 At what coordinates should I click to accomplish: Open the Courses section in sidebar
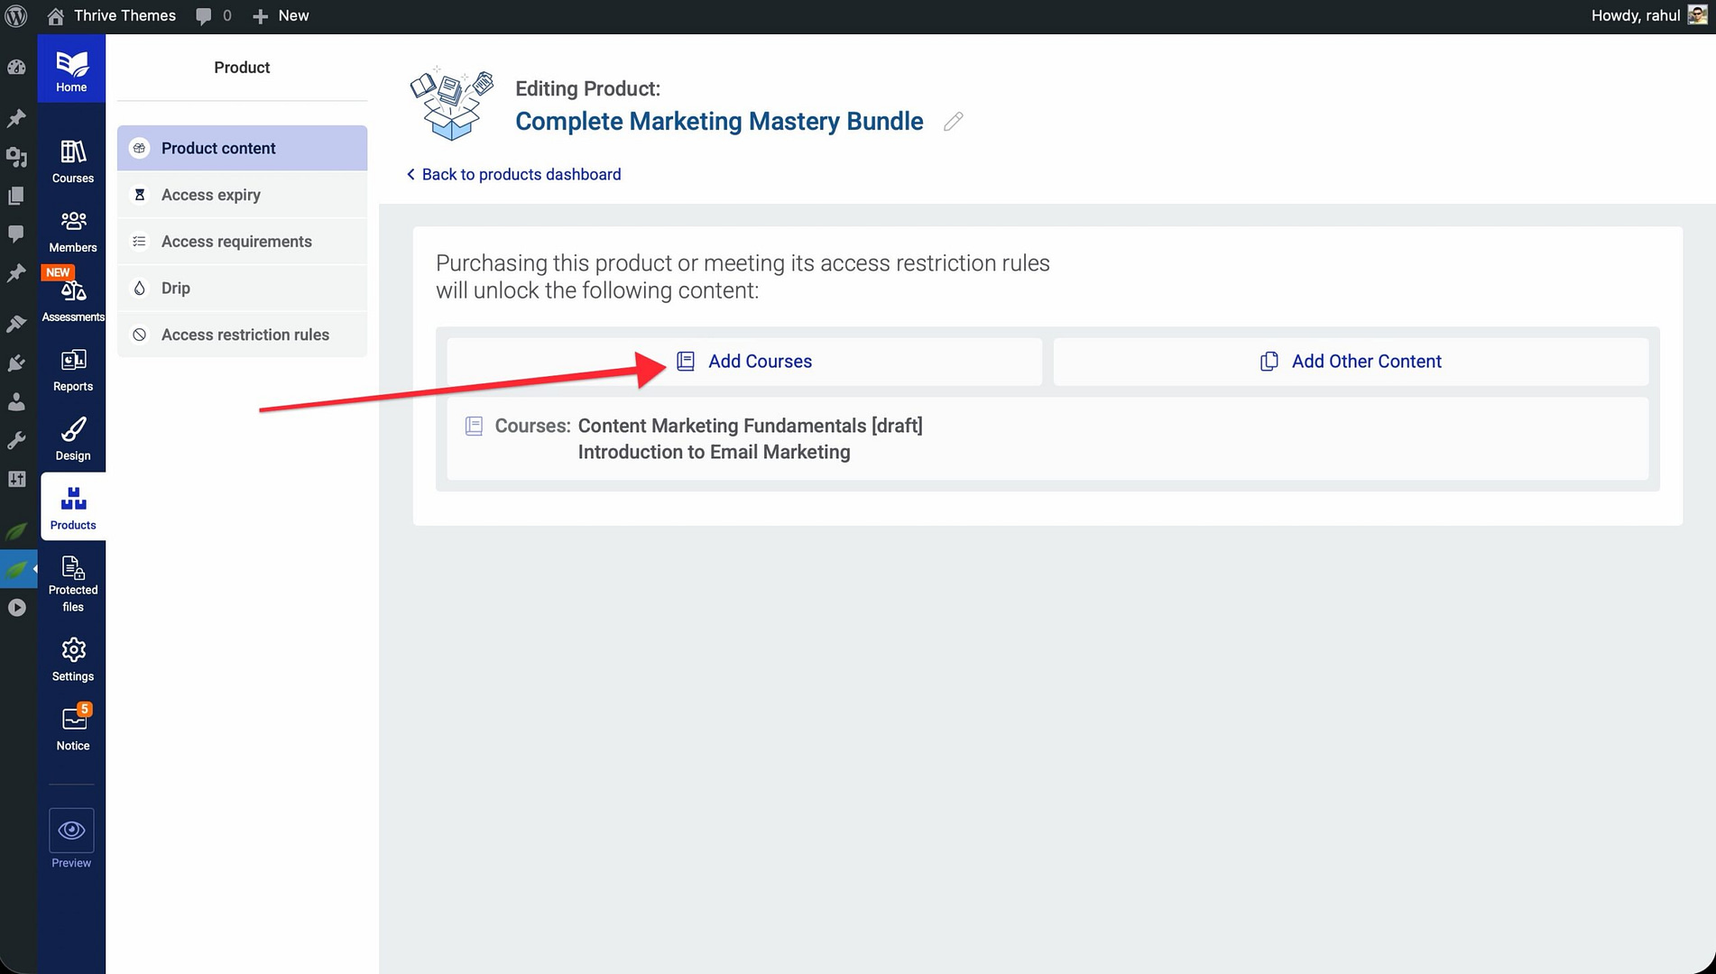72,161
